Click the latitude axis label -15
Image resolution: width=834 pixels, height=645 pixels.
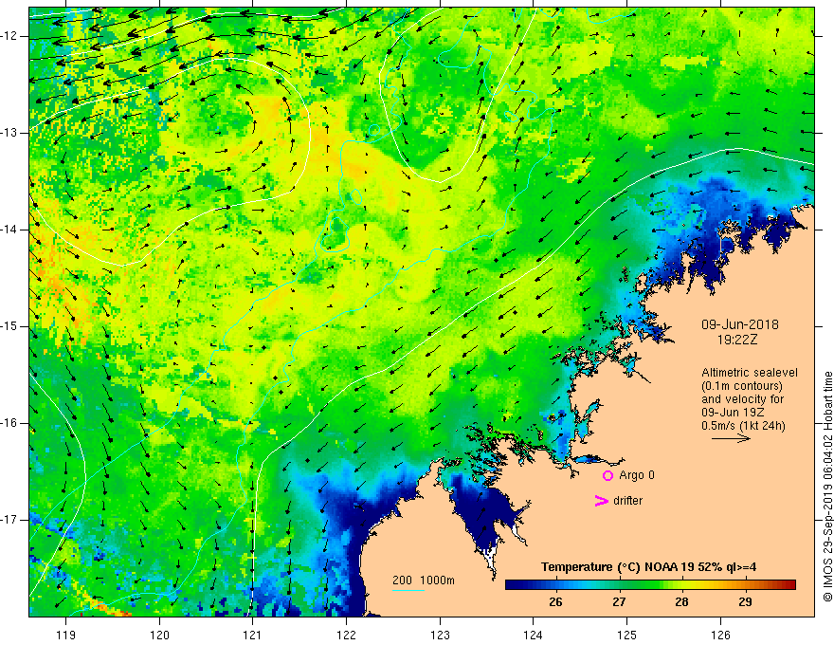[x=9, y=326]
